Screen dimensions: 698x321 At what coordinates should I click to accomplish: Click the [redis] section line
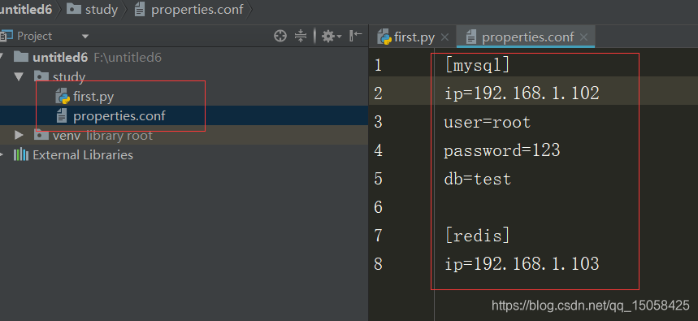[x=477, y=235]
